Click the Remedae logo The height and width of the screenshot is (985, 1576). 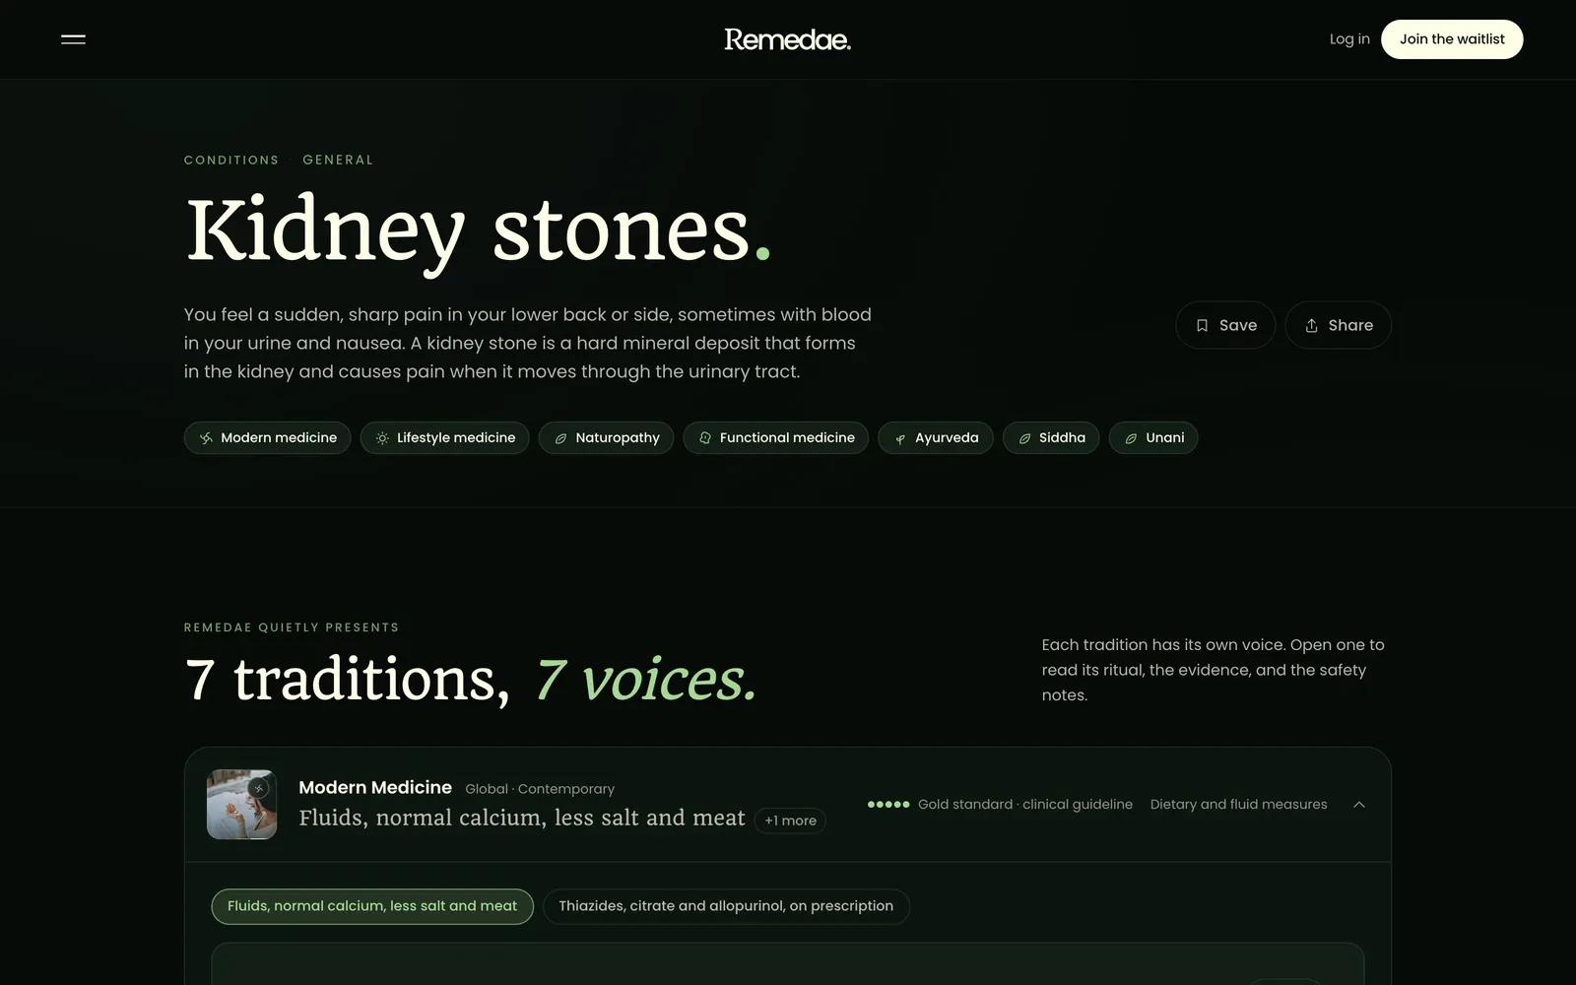coord(787,39)
